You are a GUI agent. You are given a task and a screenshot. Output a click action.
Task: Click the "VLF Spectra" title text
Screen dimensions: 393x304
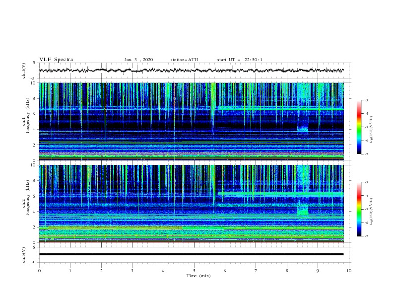pos(56,60)
